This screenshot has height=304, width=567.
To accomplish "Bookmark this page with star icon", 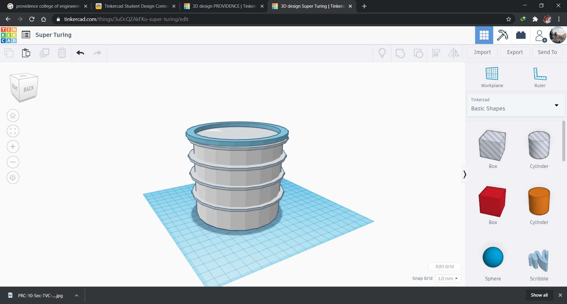I will coord(509,19).
